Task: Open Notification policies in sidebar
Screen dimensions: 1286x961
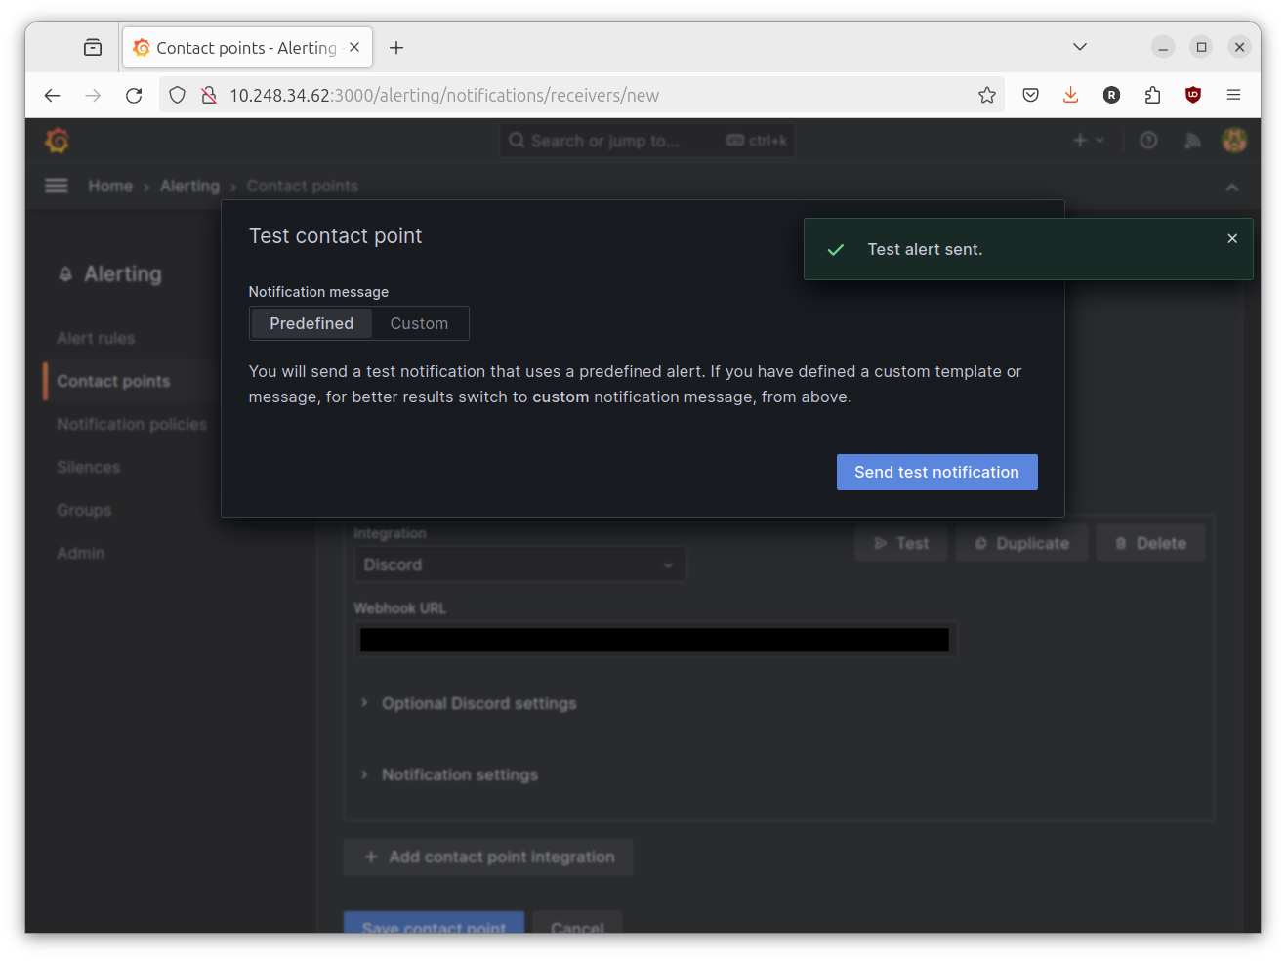Action: coord(132,424)
